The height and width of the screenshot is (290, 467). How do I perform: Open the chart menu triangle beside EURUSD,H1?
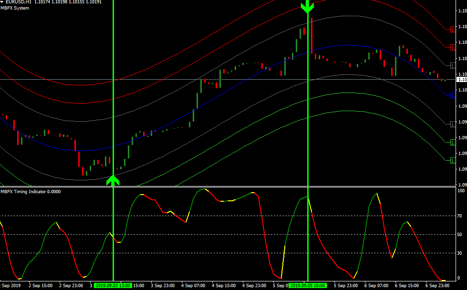pyautogui.click(x=2, y=2)
